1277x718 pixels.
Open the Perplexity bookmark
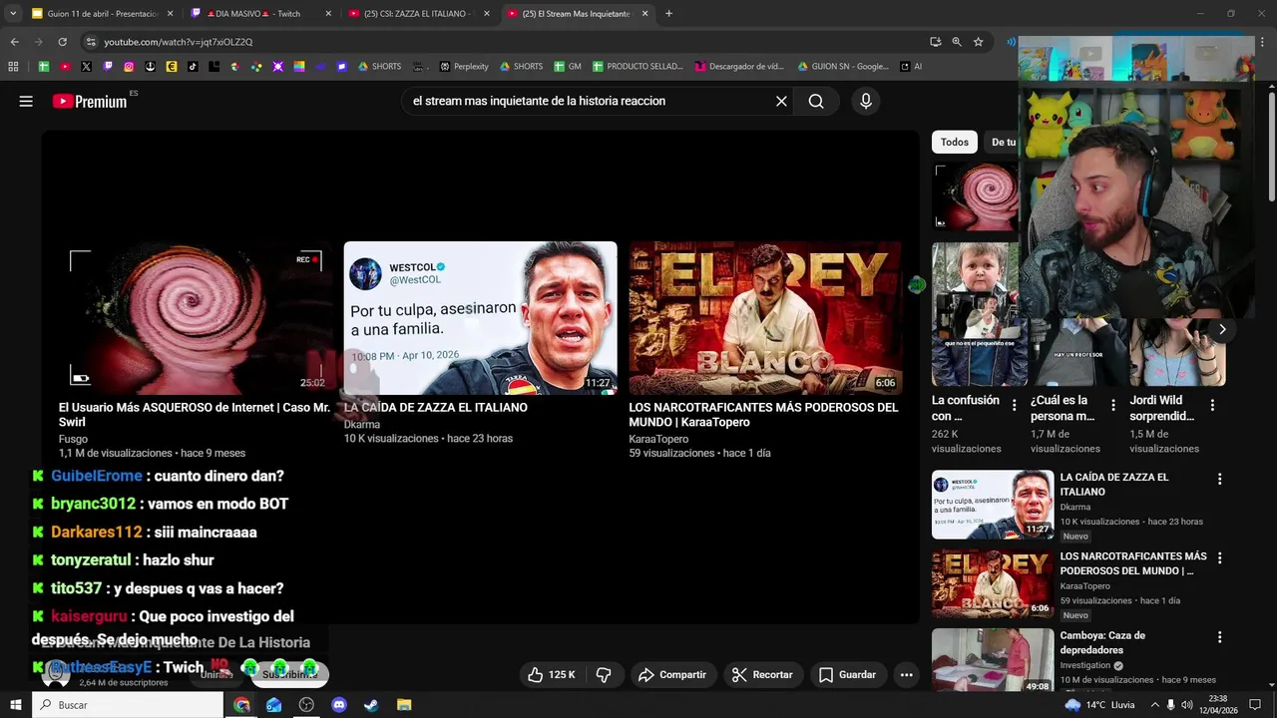coord(464,67)
